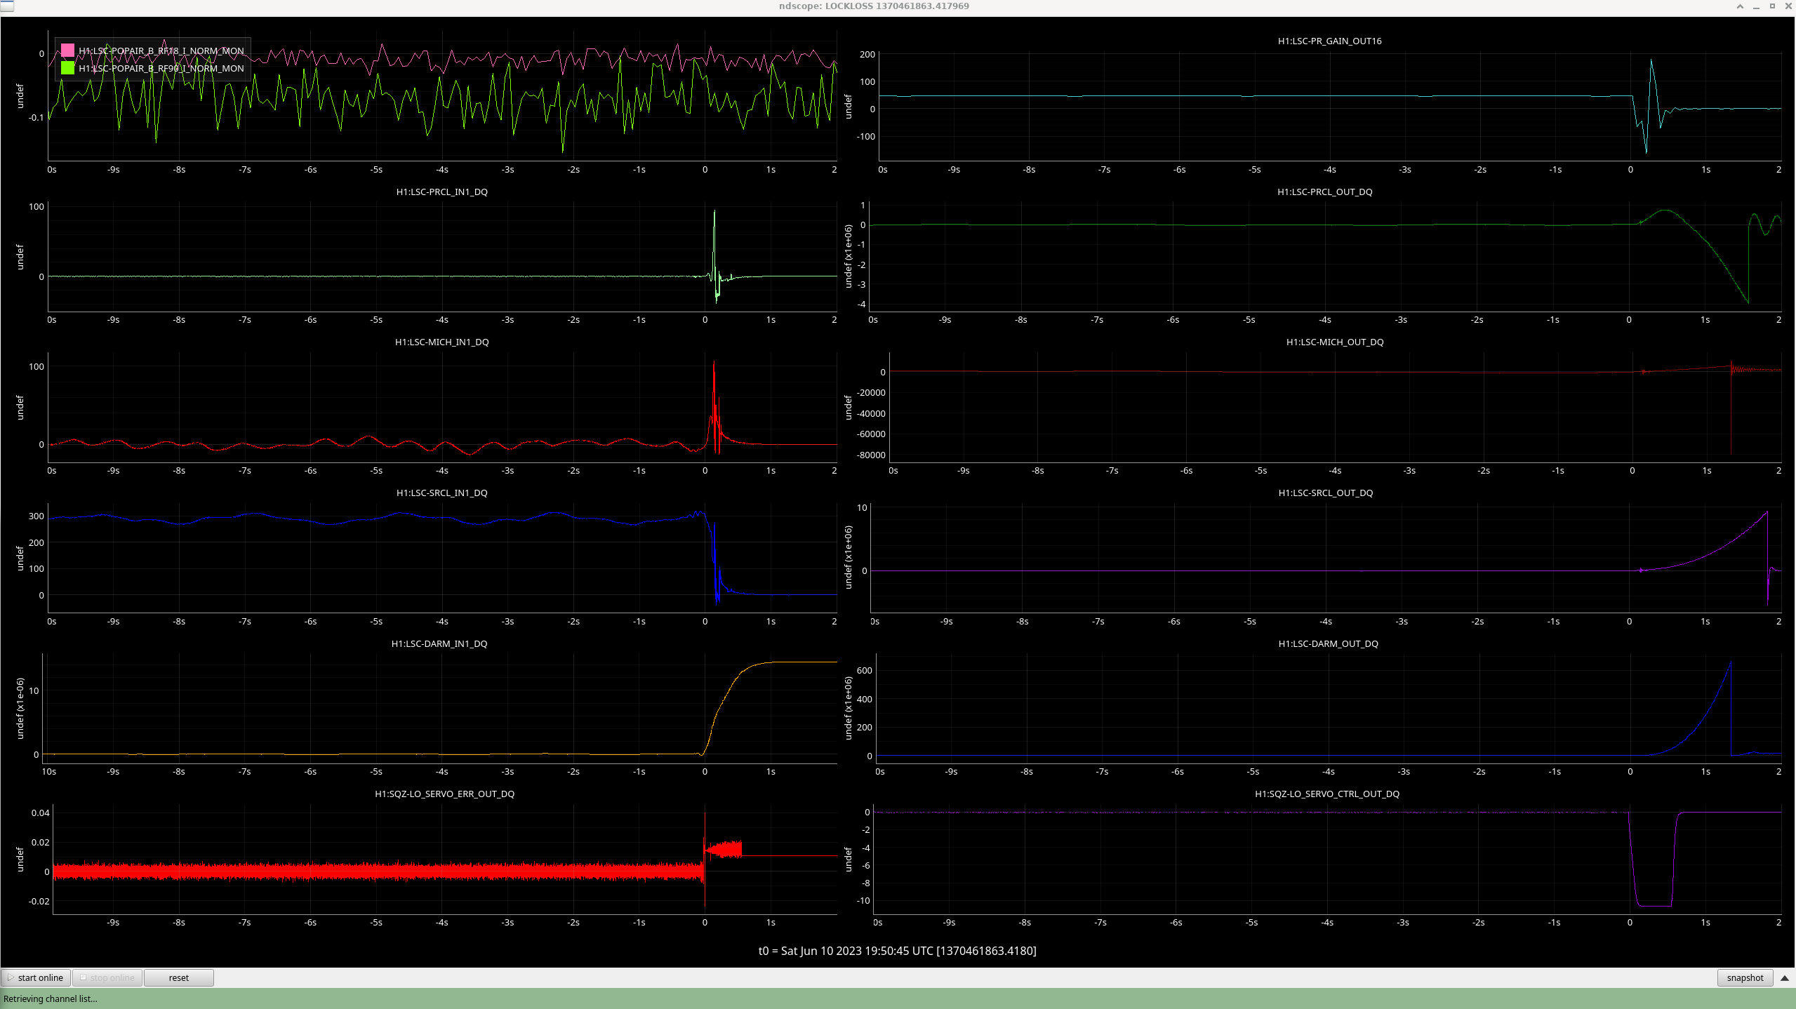Select the H1:LSC-POPAIR_B_RF90_I_NORM_MON legend label
This screenshot has height=1009, width=1796.
tap(161, 68)
